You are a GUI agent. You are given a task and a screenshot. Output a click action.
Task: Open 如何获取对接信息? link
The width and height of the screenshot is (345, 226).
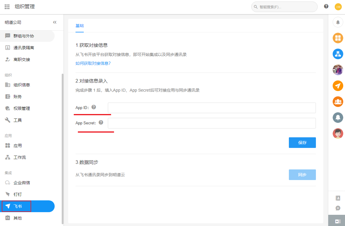coord(93,63)
